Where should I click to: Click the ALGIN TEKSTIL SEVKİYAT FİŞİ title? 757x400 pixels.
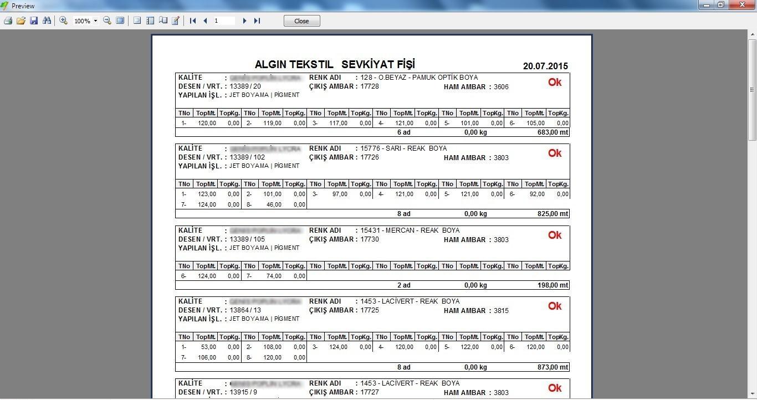coord(335,64)
